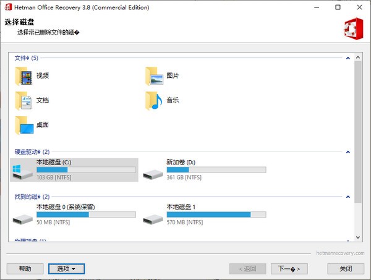
Task: Click the 找到的磁盘 (2) group header
Action: coord(32,197)
